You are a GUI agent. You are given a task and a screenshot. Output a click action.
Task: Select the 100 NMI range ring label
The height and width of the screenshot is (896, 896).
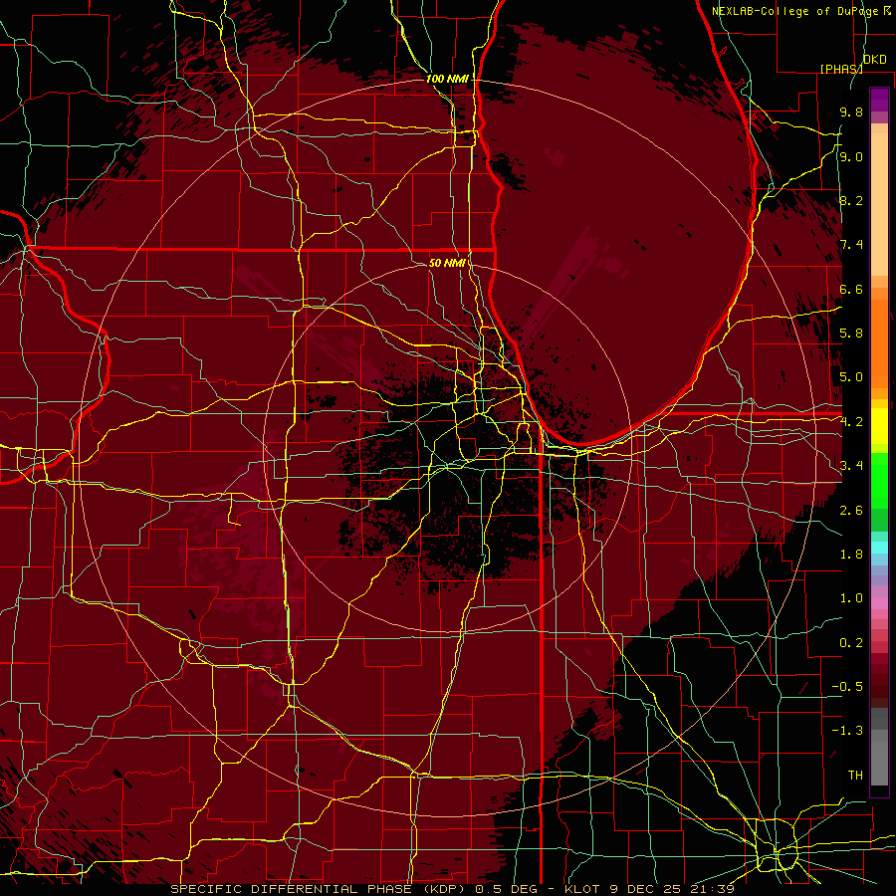click(447, 79)
